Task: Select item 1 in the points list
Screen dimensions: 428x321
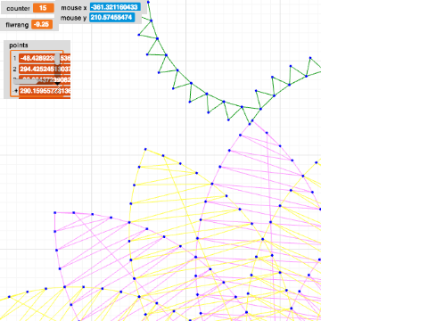Action: pyautogui.click(x=45, y=58)
